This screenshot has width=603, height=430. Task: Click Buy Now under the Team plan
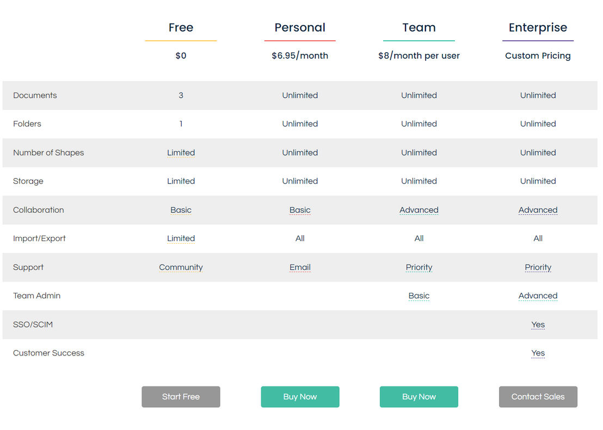pyautogui.click(x=419, y=397)
